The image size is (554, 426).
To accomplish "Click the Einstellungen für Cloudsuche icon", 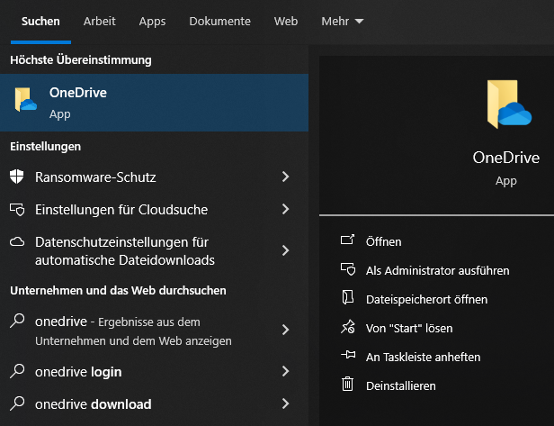I will pyautogui.click(x=17, y=209).
